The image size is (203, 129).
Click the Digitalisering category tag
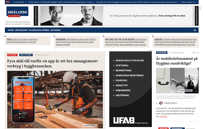[162, 52]
